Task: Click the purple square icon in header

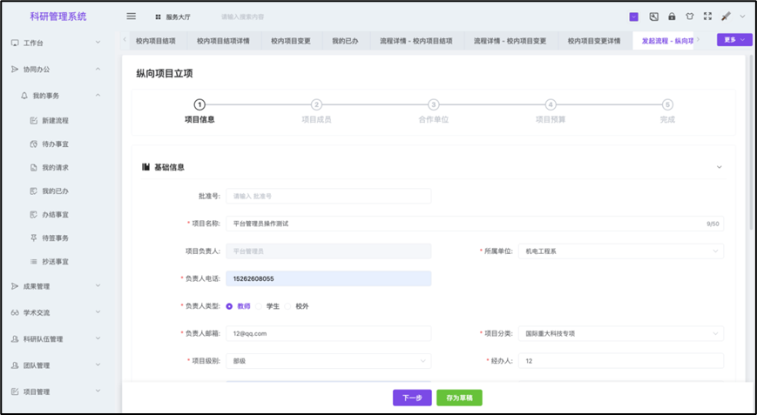Action: tap(632, 17)
